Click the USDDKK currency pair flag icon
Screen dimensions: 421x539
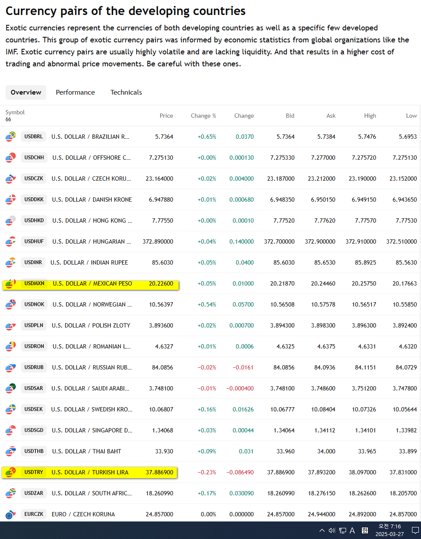click(x=11, y=200)
